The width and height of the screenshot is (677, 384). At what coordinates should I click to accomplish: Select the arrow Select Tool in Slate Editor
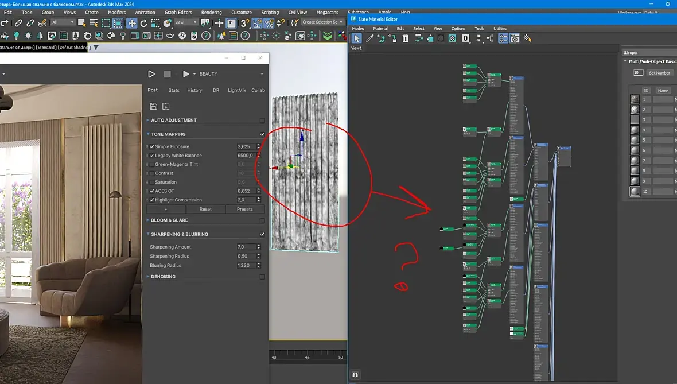356,38
